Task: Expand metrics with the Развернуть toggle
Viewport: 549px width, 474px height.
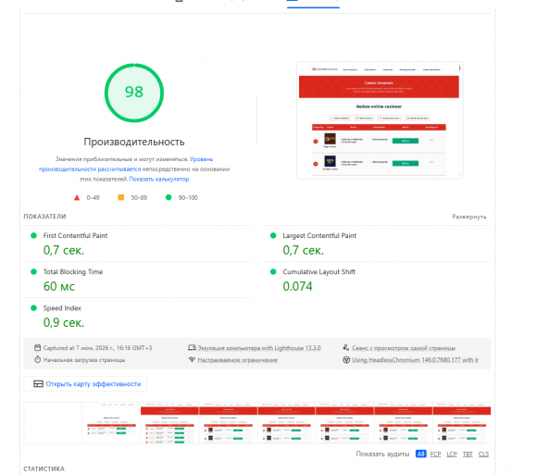Action: (x=469, y=217)
